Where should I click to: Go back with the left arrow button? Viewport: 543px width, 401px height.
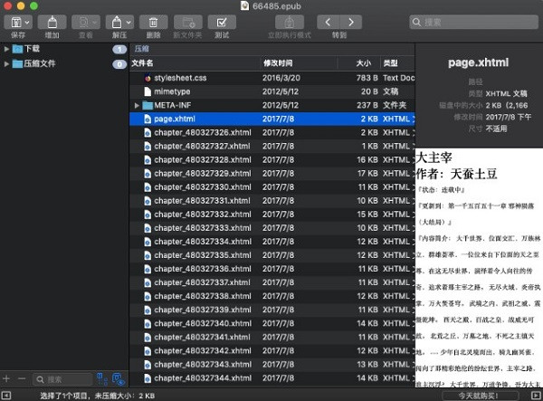click(328, 23)
